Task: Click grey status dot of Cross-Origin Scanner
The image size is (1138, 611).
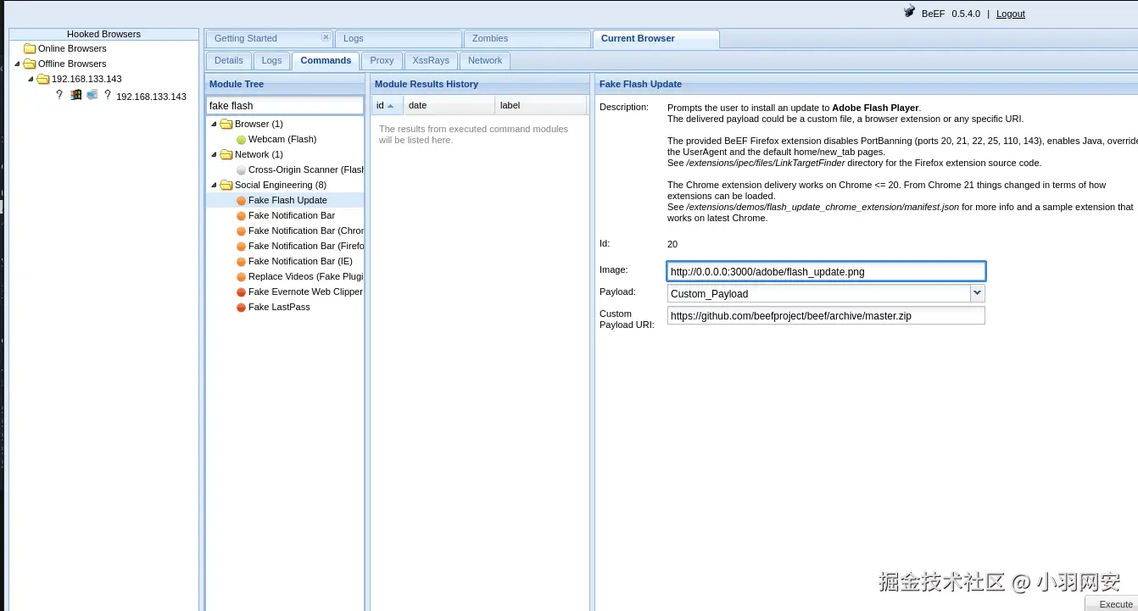Action: coord(241,169)
